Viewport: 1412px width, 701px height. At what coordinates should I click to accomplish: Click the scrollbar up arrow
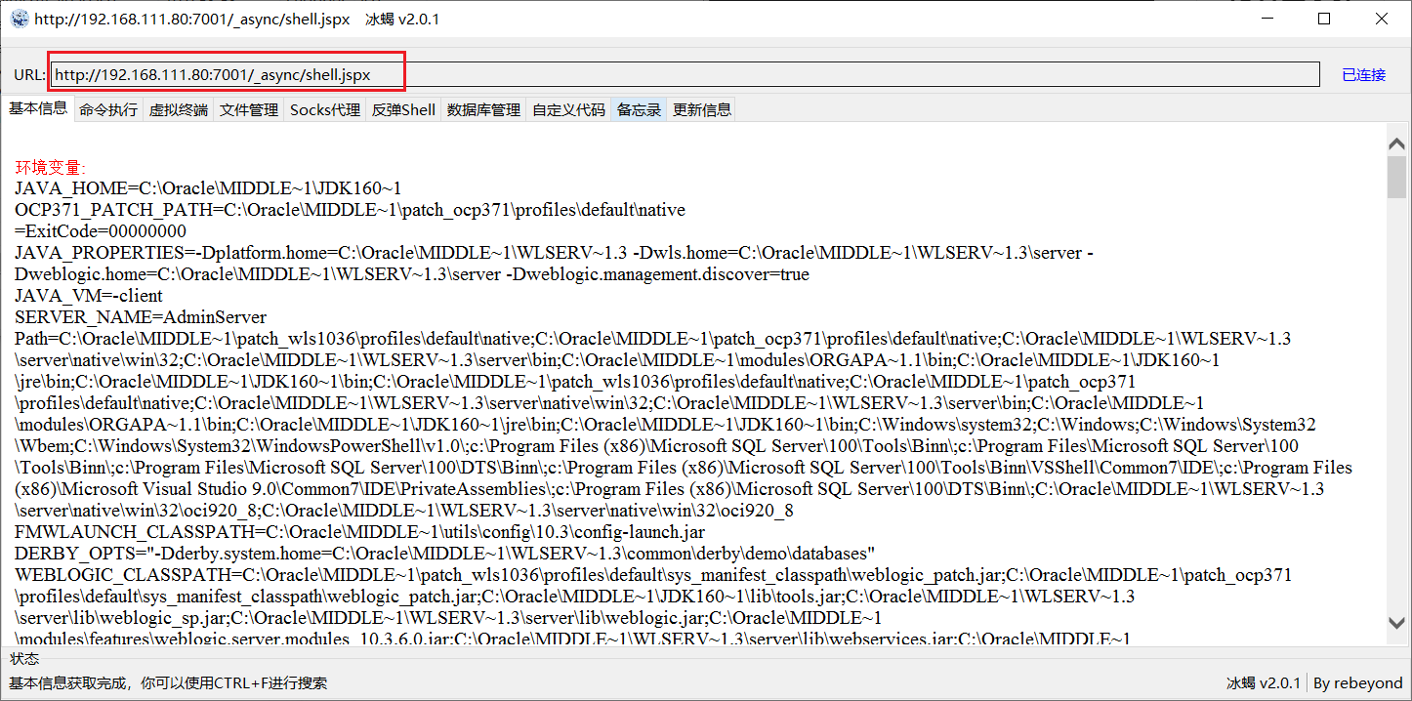click(x=1396, y=144)
